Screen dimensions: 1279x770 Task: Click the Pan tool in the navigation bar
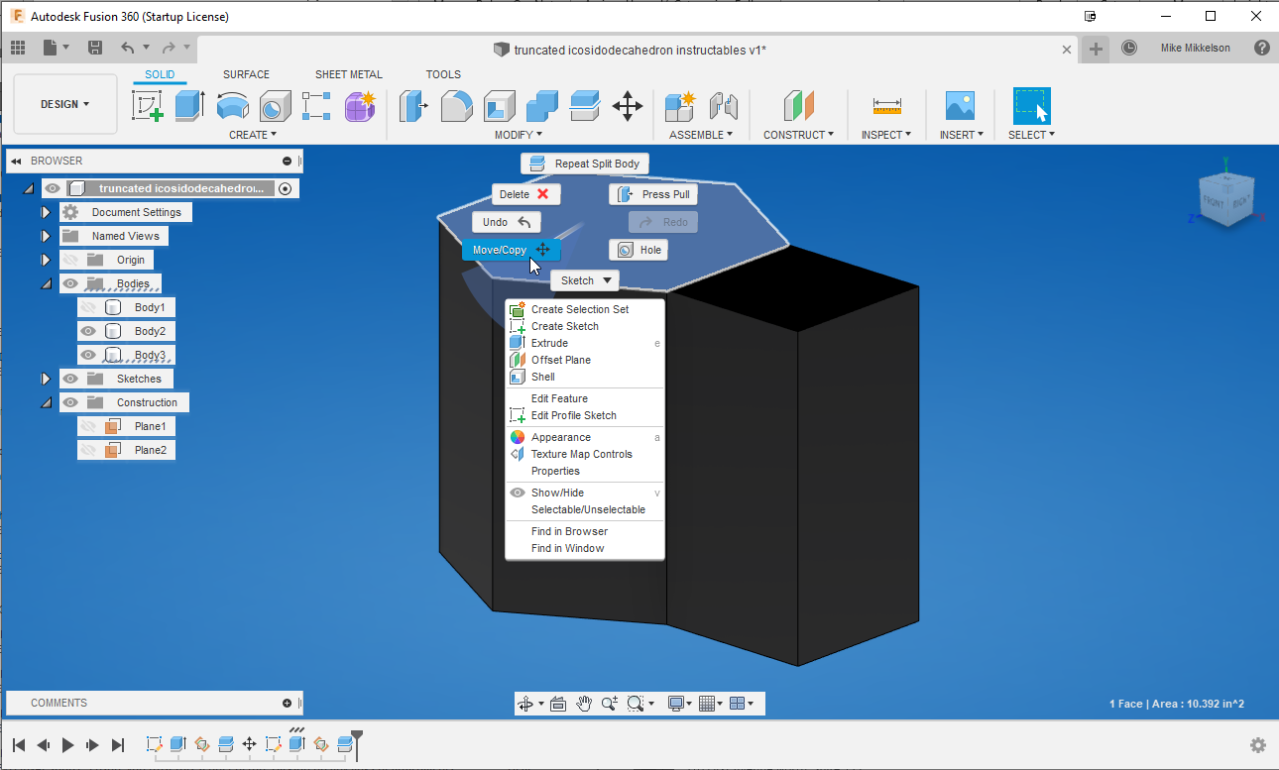point(583,703)
